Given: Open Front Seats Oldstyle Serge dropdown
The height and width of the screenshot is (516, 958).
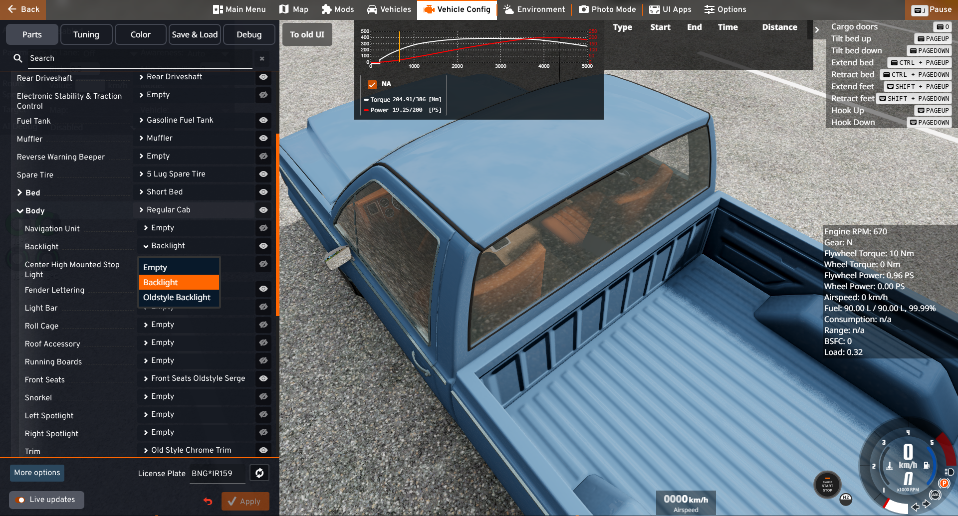Looking at the screenshot, I should [196, 378].
